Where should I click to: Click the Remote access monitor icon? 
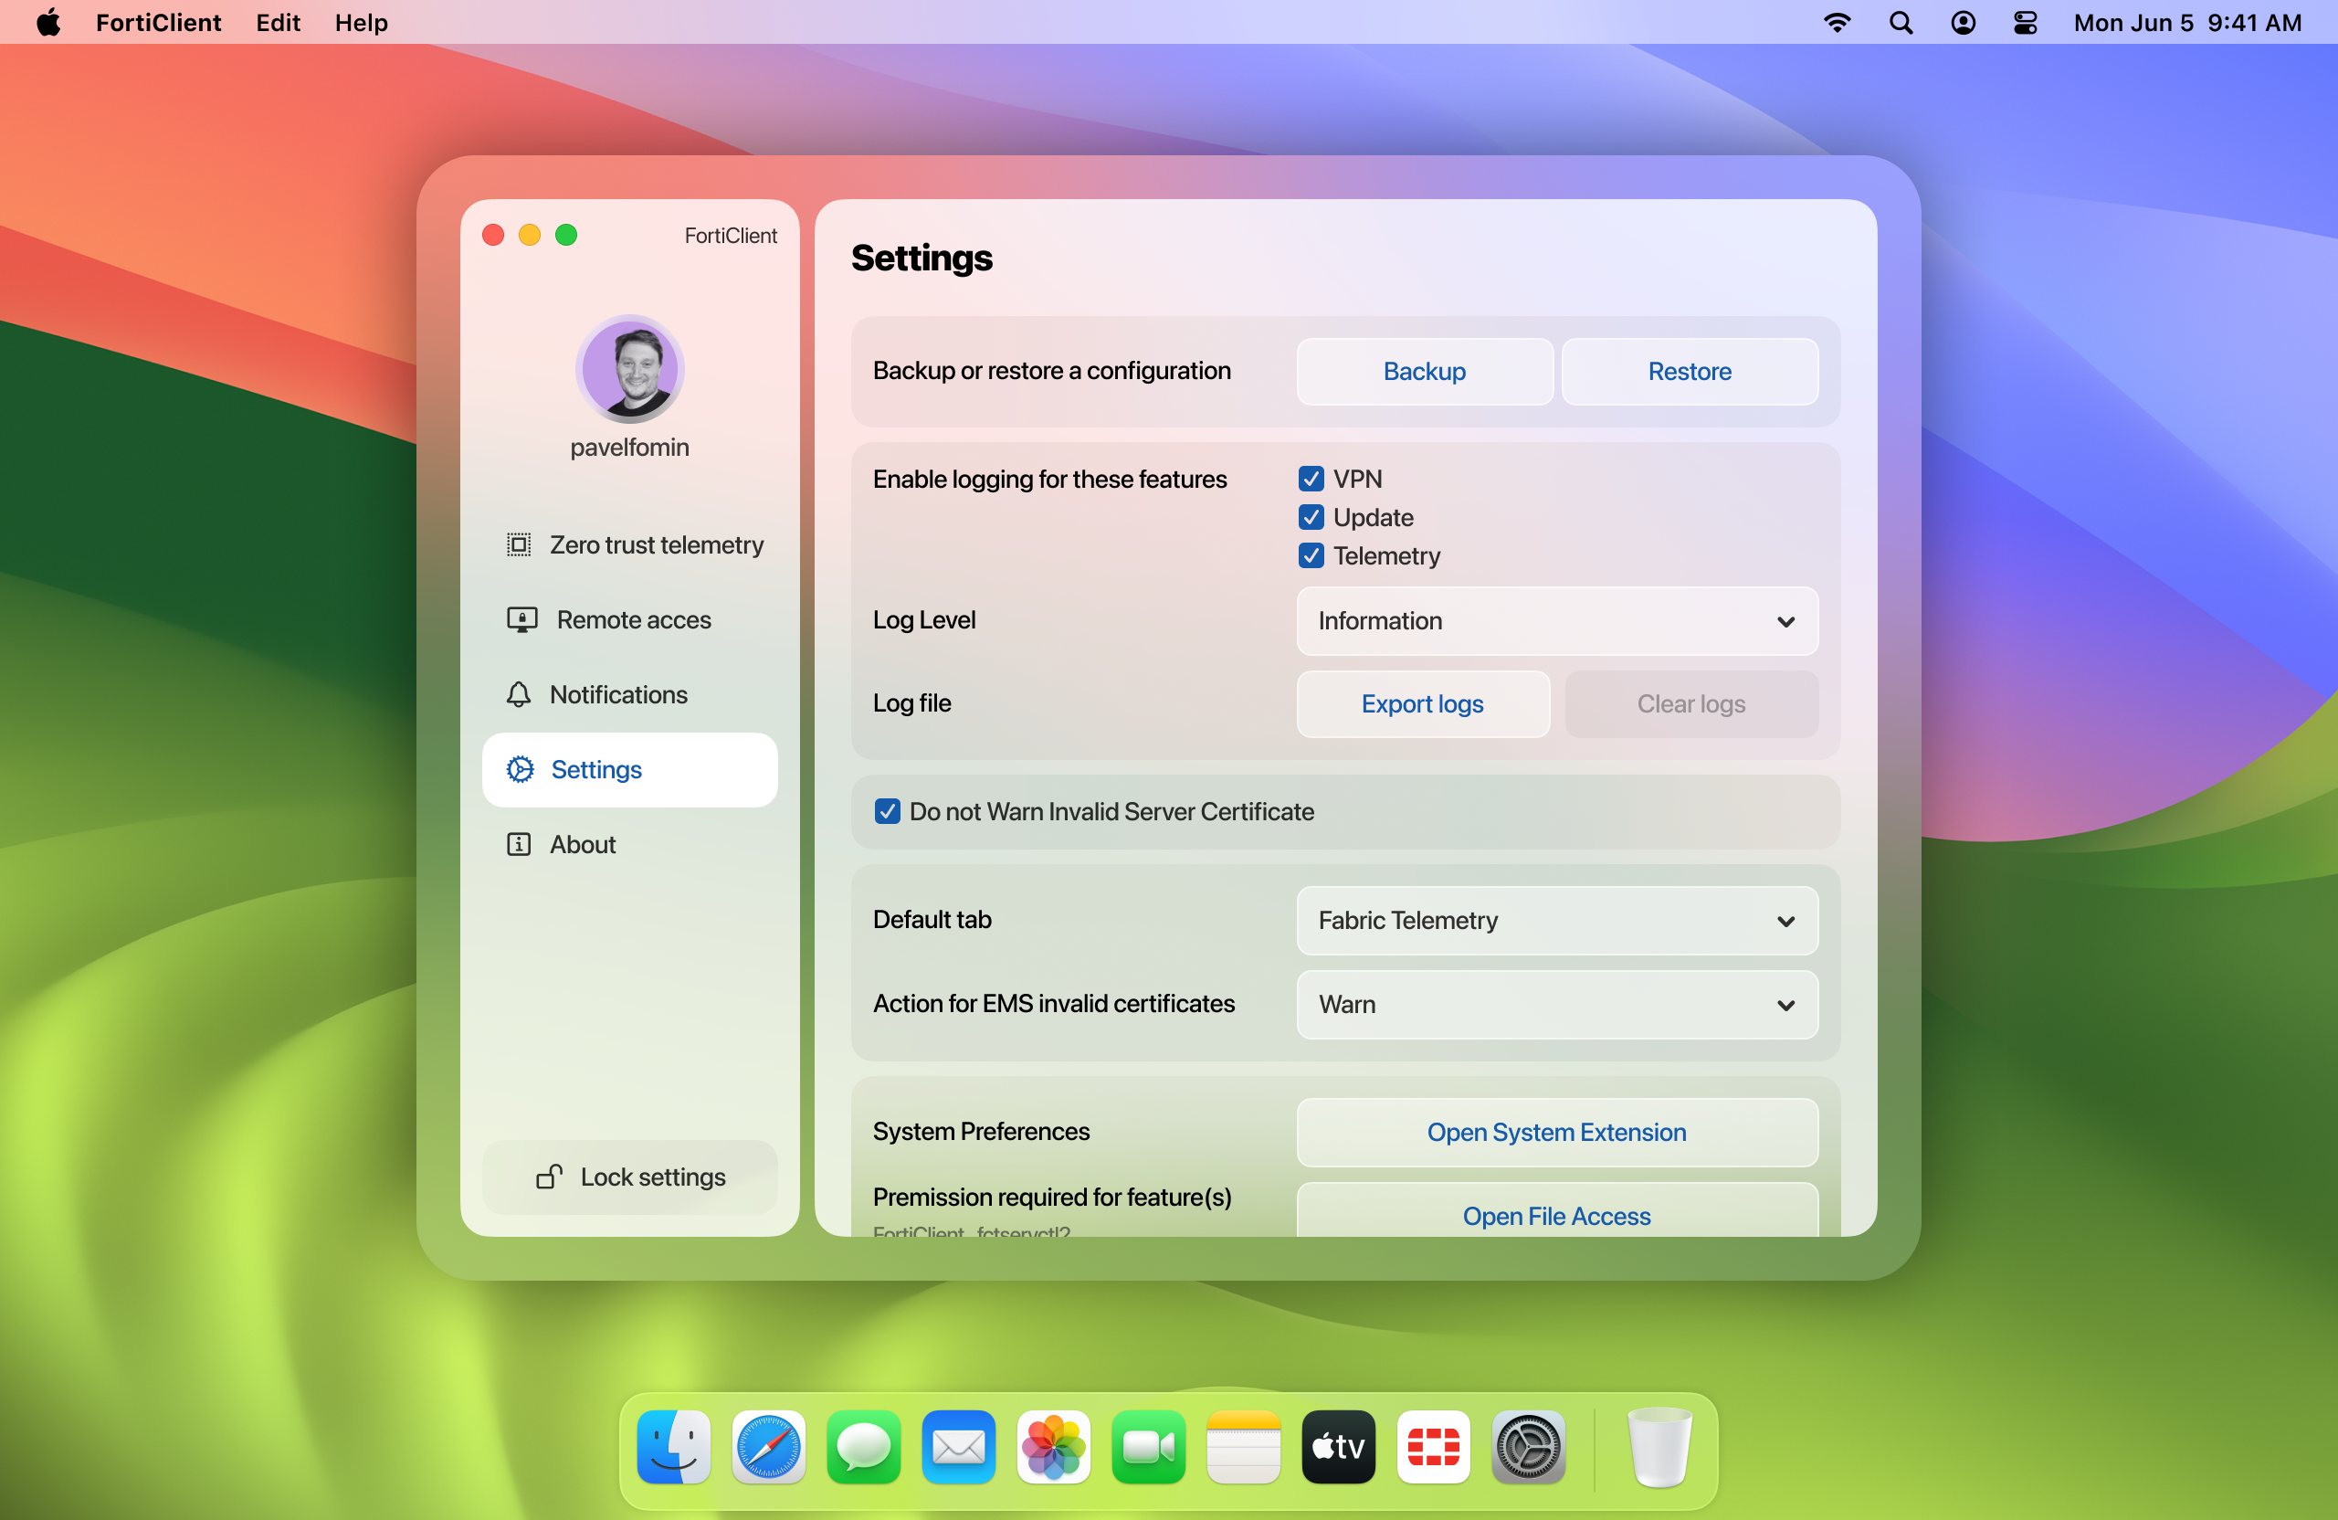521,619
